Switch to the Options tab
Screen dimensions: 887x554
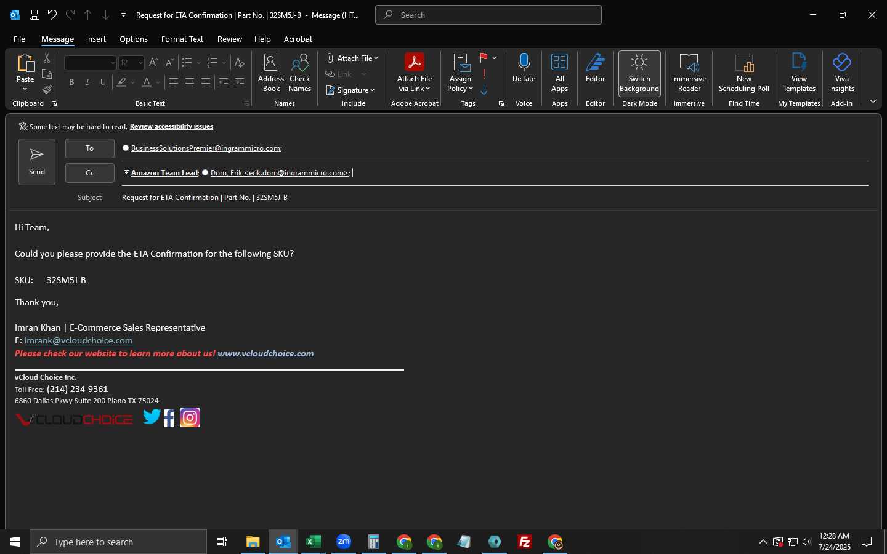coord(134,39)
